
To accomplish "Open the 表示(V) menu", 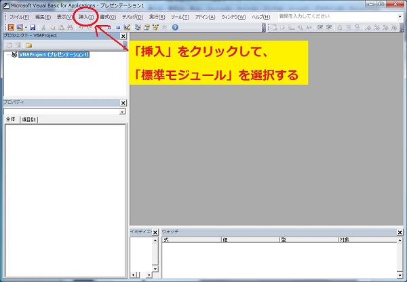I will click(x=64, y=17).
